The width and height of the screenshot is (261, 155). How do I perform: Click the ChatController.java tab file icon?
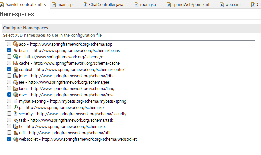85,5
